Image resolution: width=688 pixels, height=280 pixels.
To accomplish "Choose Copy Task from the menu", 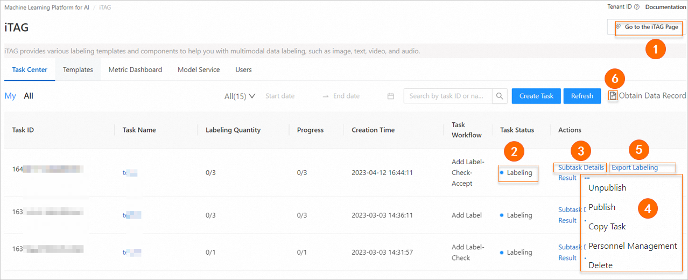I will tap(607, 227).
